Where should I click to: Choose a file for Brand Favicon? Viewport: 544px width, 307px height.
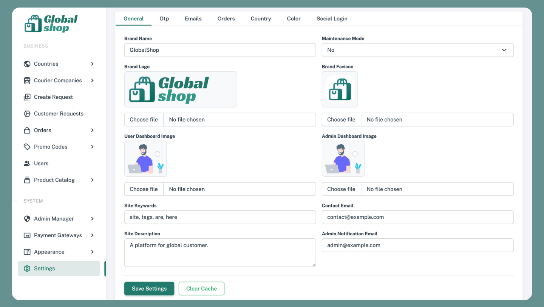342,120
